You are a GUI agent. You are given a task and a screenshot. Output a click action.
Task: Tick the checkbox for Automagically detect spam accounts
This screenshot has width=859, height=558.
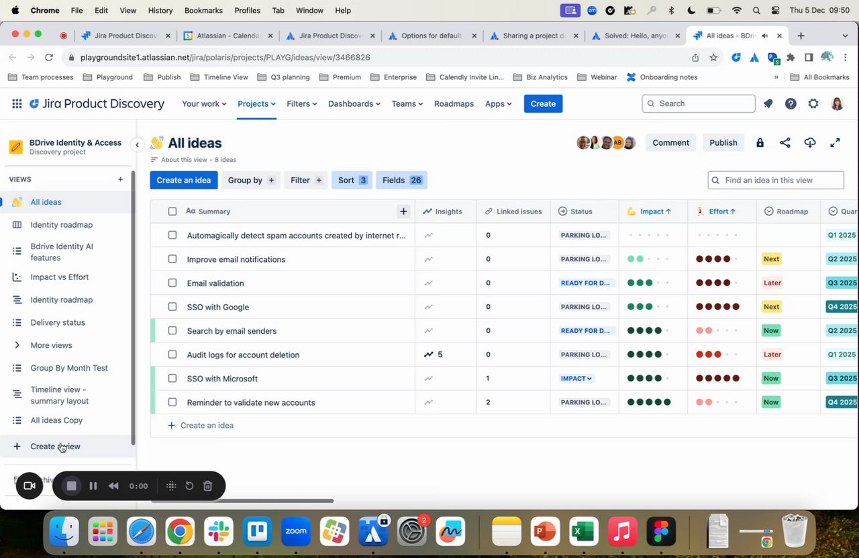click(x=172, y=235)
